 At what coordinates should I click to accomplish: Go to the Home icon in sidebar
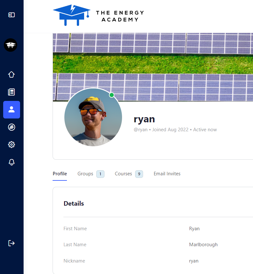(11, 74)
